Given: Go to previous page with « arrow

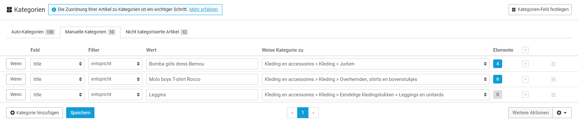Looking at the screenshot, I should [292, 113].
